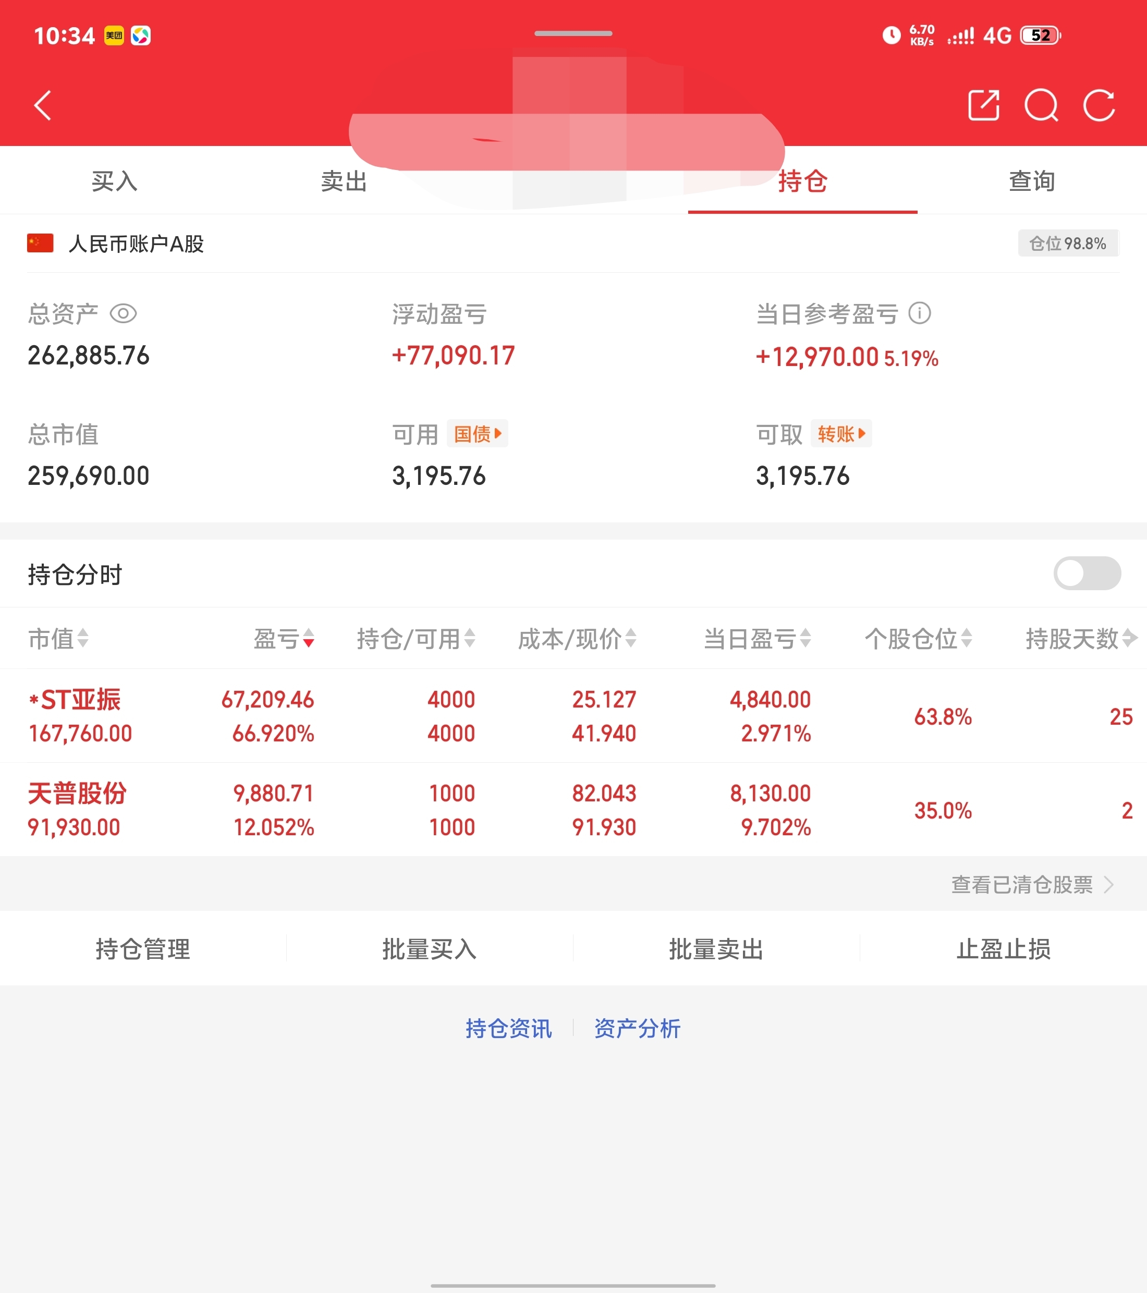1147x1293 pixels.
Task: Switch to the 买入 tab
Action: coord(115,181)
